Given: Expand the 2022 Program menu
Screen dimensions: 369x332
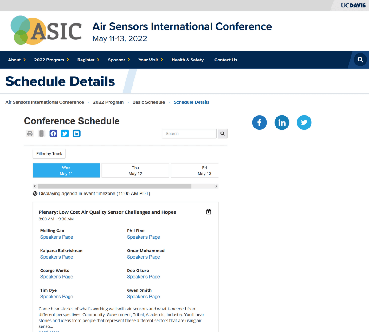Looking at the screenshot, I should tap(51, 60).
